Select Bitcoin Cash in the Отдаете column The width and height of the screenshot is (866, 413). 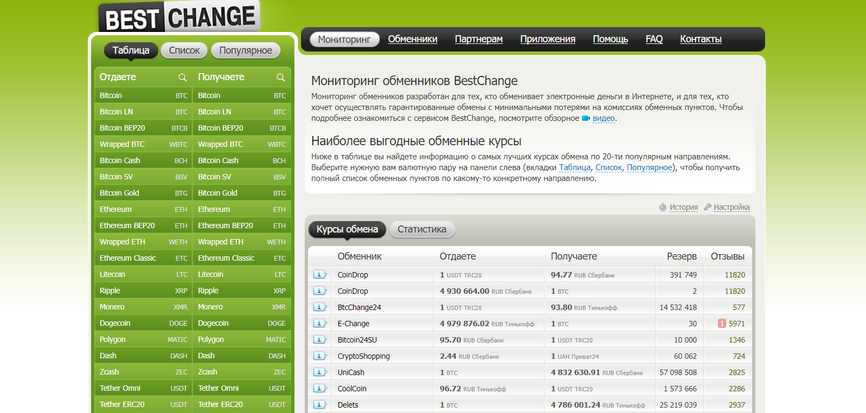144,160
